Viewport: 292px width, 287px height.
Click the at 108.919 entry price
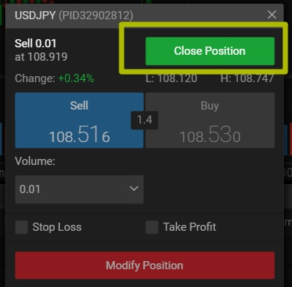[41, 57]
